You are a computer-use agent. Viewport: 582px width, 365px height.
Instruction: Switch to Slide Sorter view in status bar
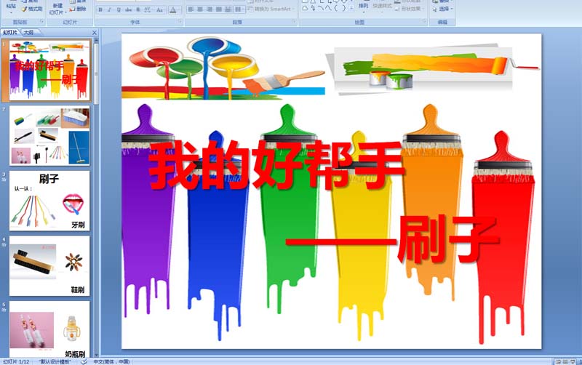565,361
